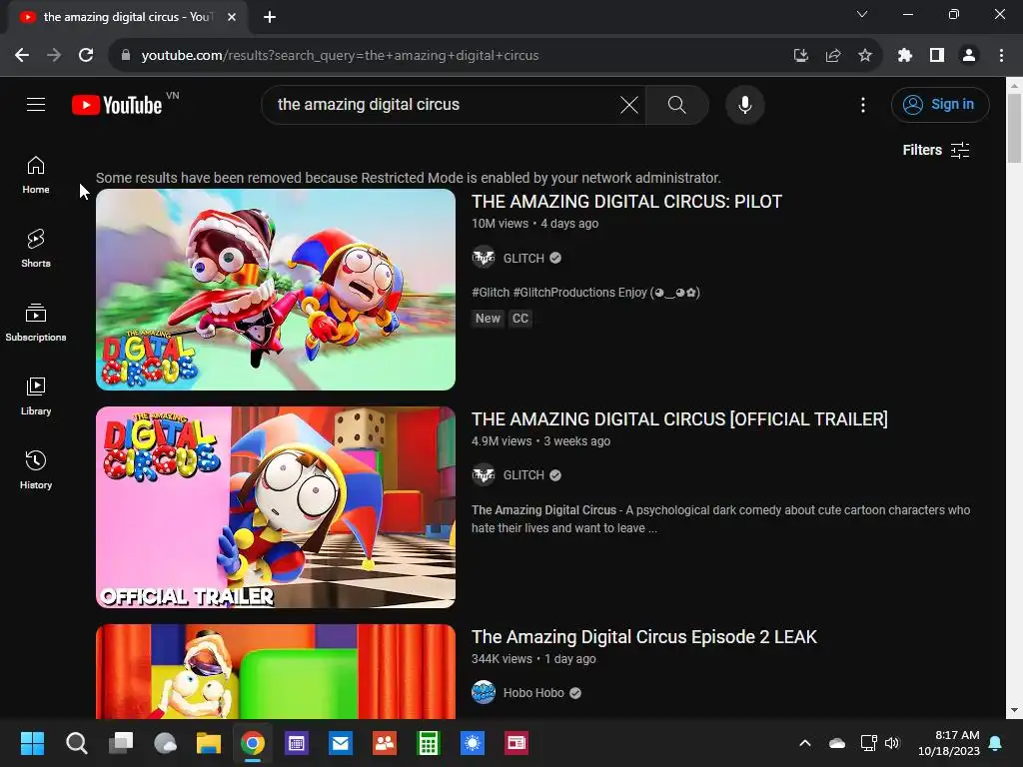Start voice search with microphone
This screenshot has width=1023, height=767.
pyautogui.click(x=744, y=104)
